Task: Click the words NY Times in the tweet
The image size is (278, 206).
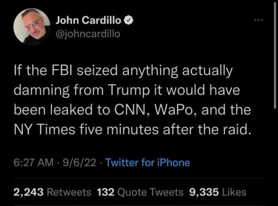Action: pyautogui.click(x=44, y=129)
